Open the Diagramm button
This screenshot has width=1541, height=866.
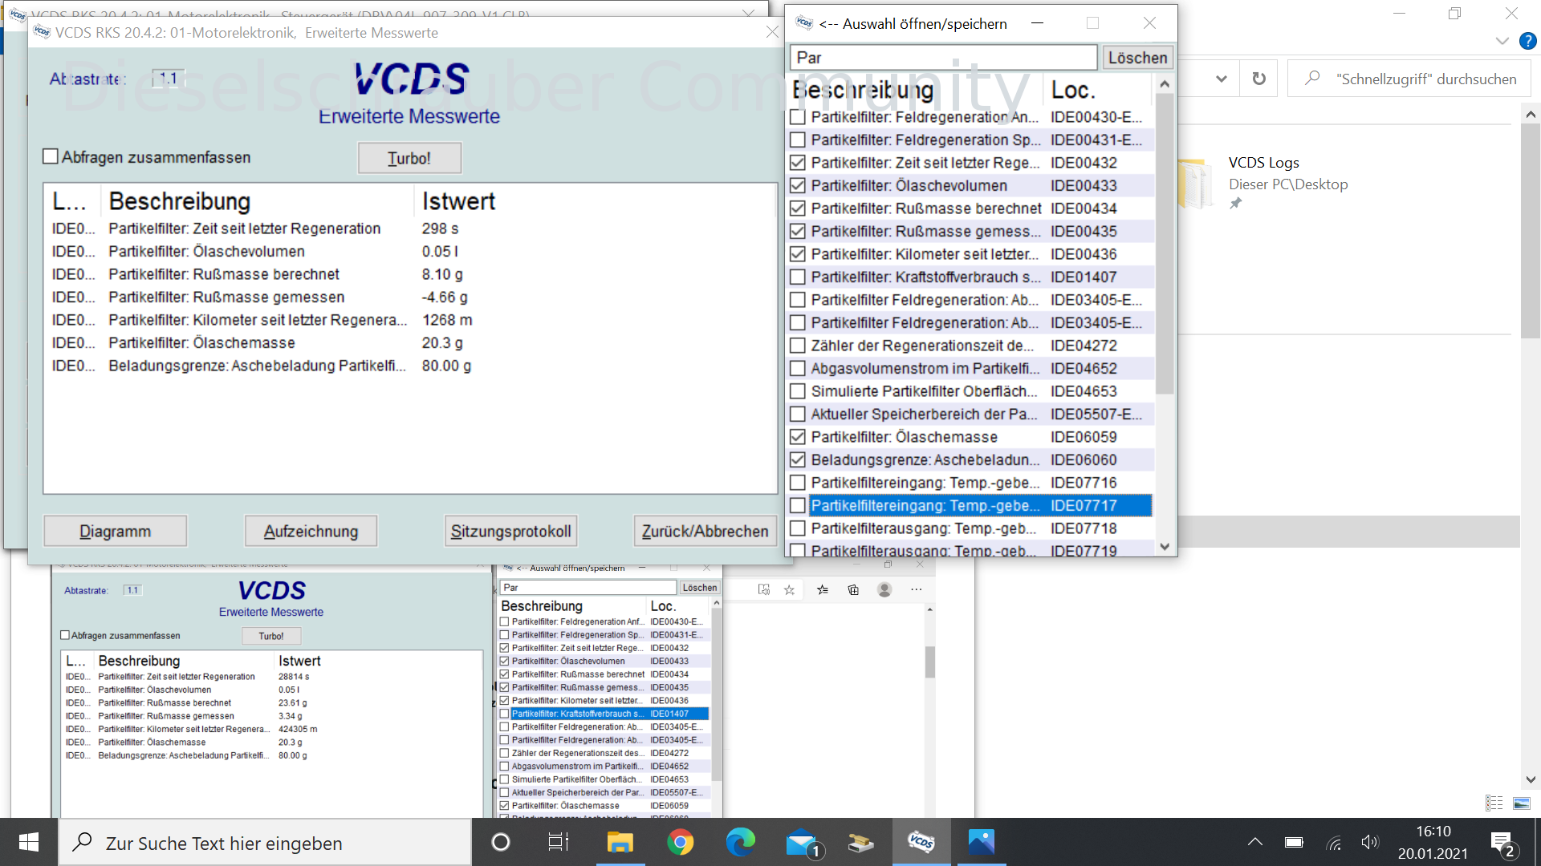[x=115, y=531]
